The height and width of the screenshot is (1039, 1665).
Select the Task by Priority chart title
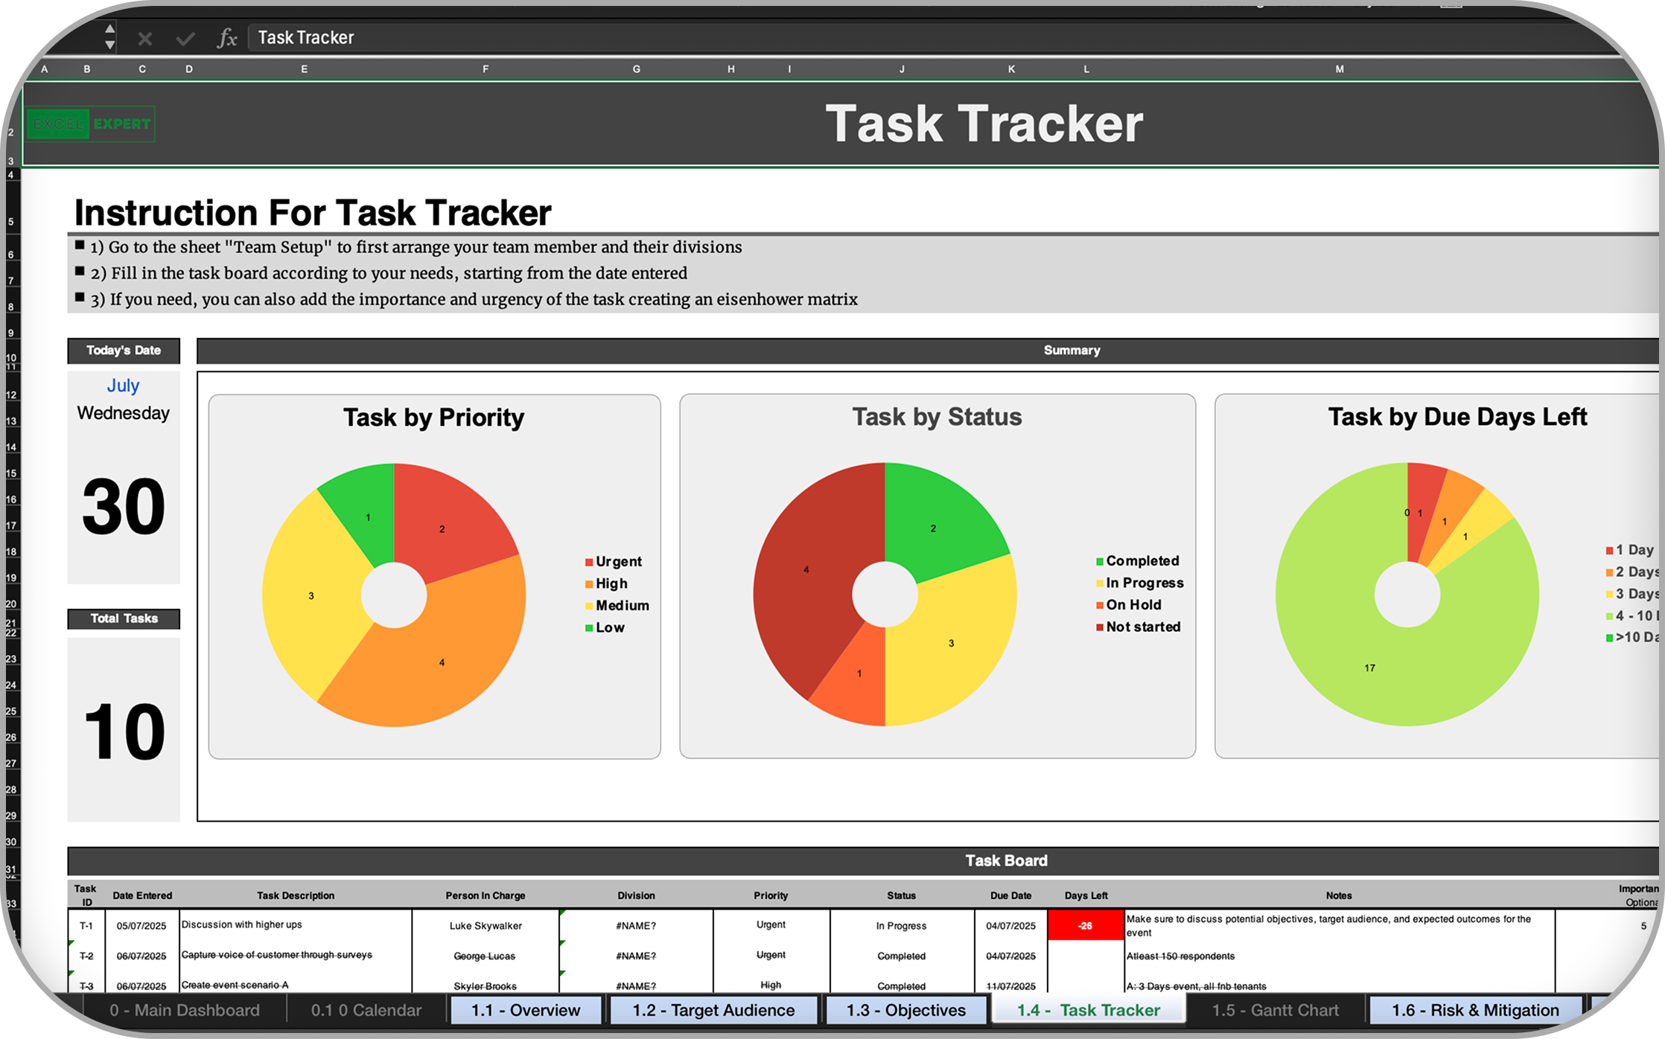(433, 418)
